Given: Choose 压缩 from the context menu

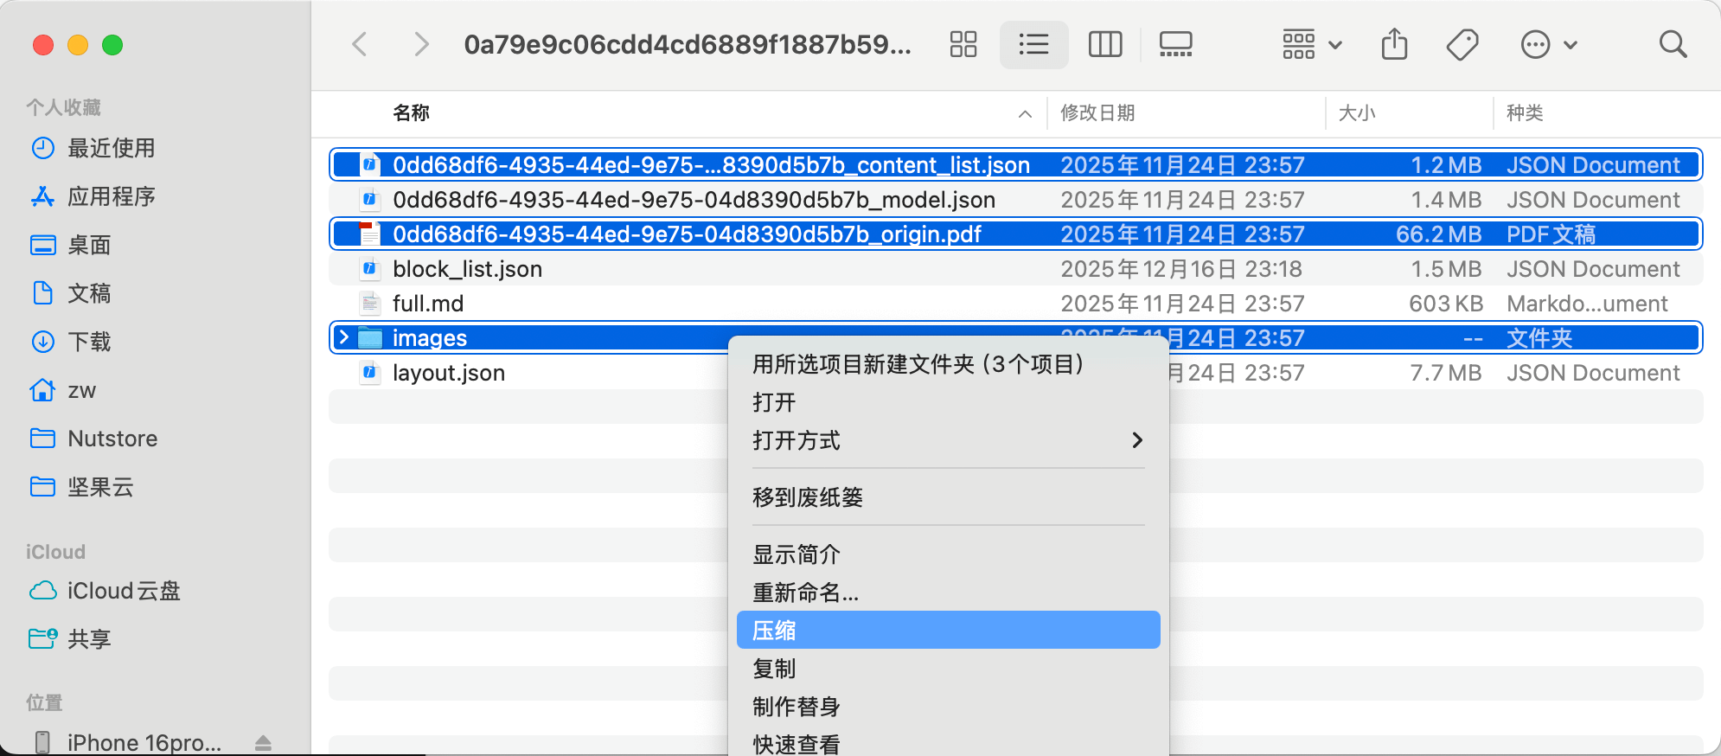Looking at the screenshot, I should [948, 631].
